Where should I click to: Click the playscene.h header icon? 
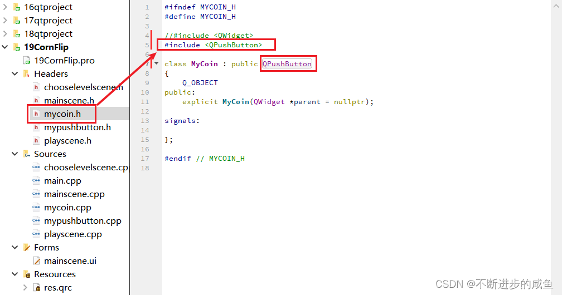pyautogui.click(x=36, y=141)
